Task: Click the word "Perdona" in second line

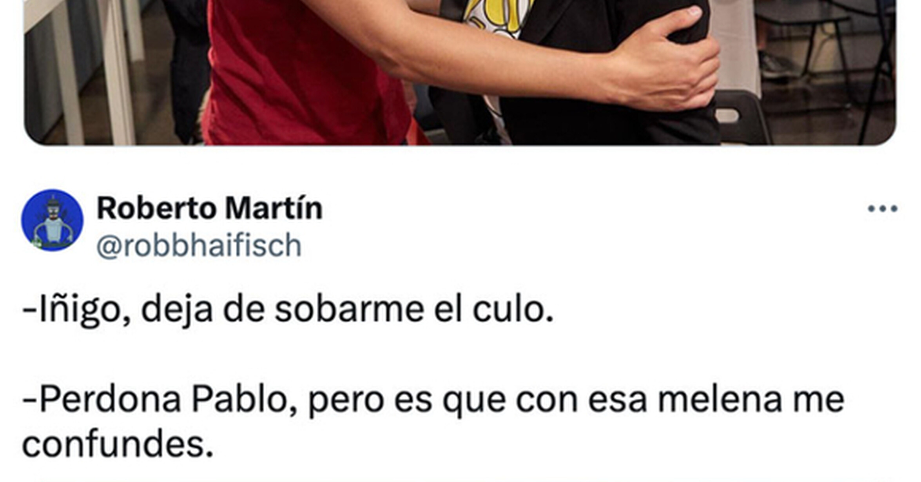Action: (110, 400)
